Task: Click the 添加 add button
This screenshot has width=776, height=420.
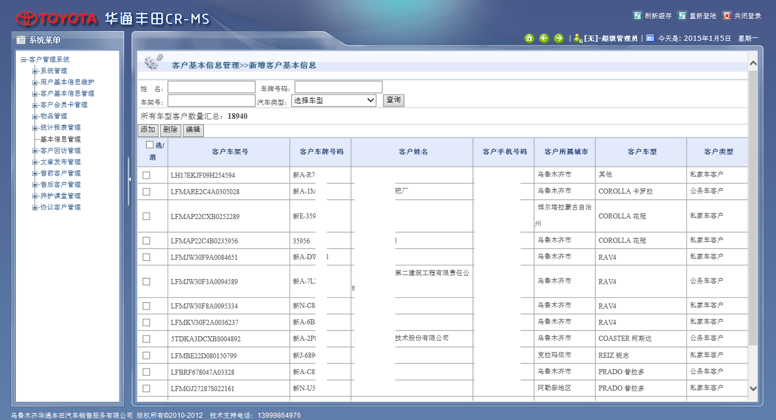Action: pyautogui.click(x=148, y=130)
